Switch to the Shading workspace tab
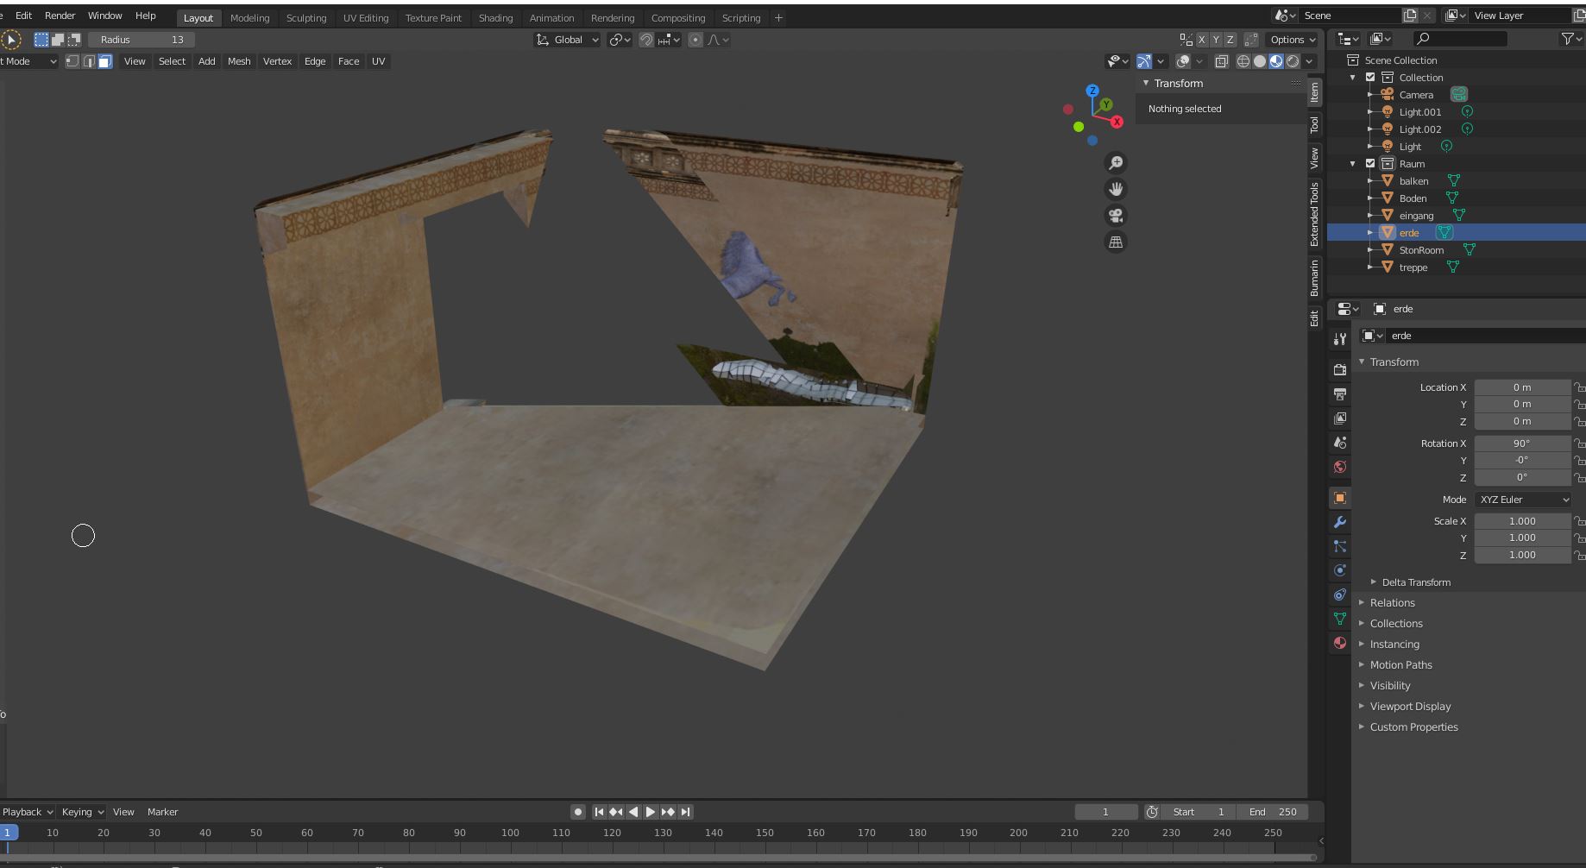 (495, 18)
